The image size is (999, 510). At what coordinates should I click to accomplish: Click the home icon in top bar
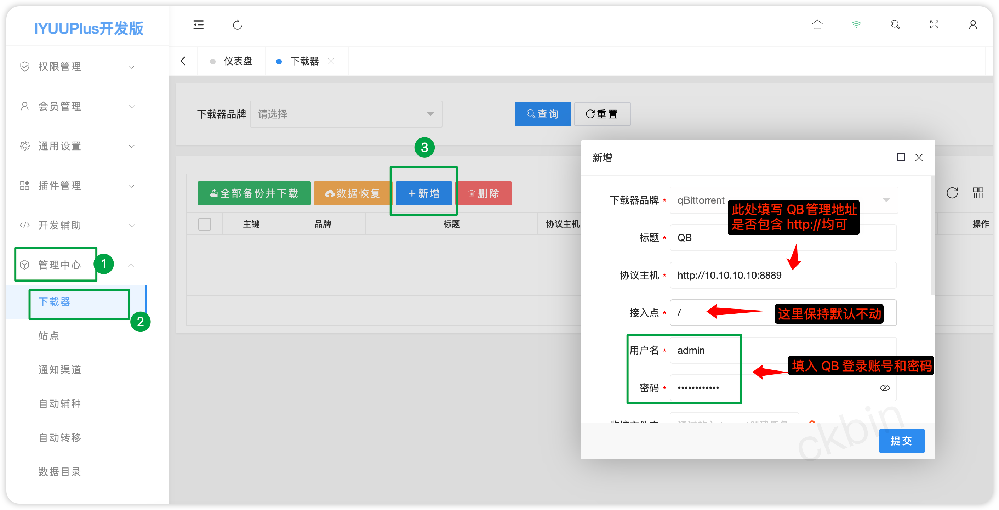point(817,25)
